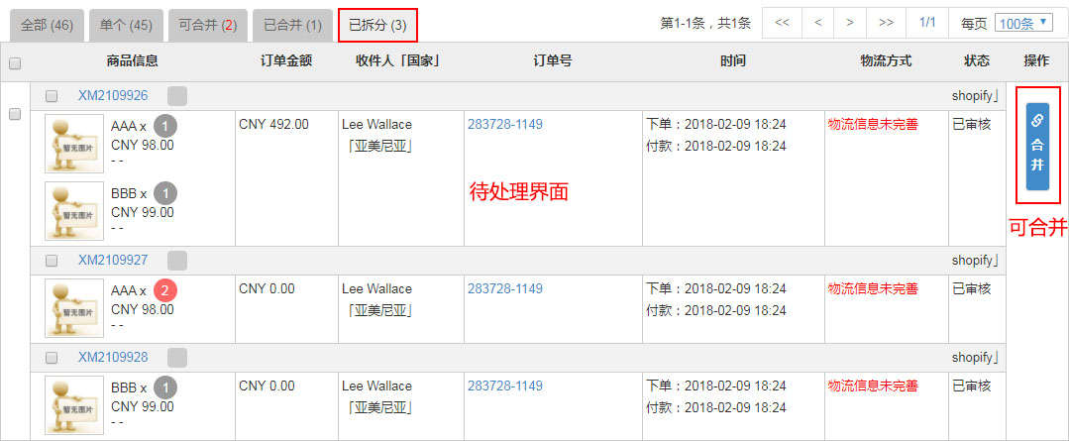Click order number 283728-1149 in first row
This screenshot has height=441, width=1069.
tap(505, 124)
